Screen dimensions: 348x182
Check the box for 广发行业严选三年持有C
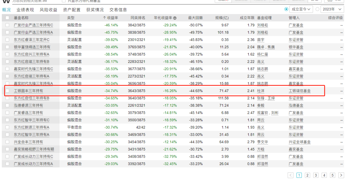(7, 25)
